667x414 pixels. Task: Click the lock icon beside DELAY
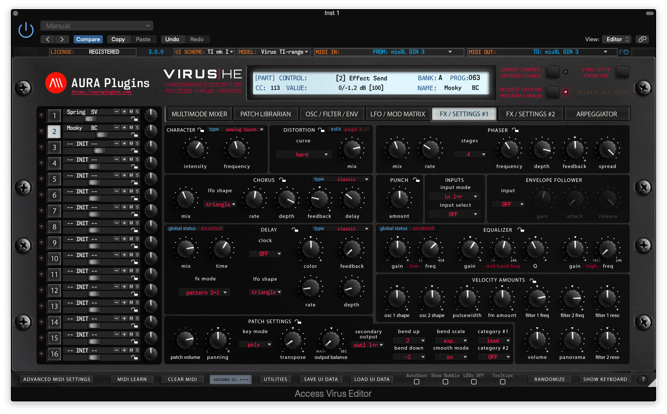point(295,230)
